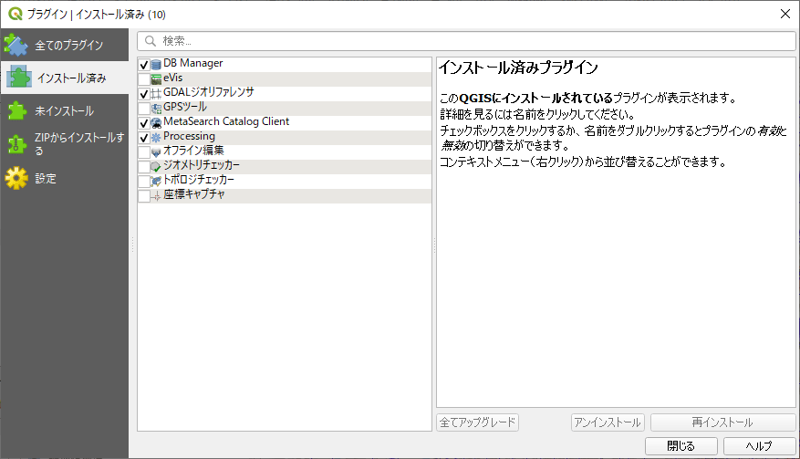
Task: Enable the 座標キャプチャ checkbox
Action: click(144, 196)
